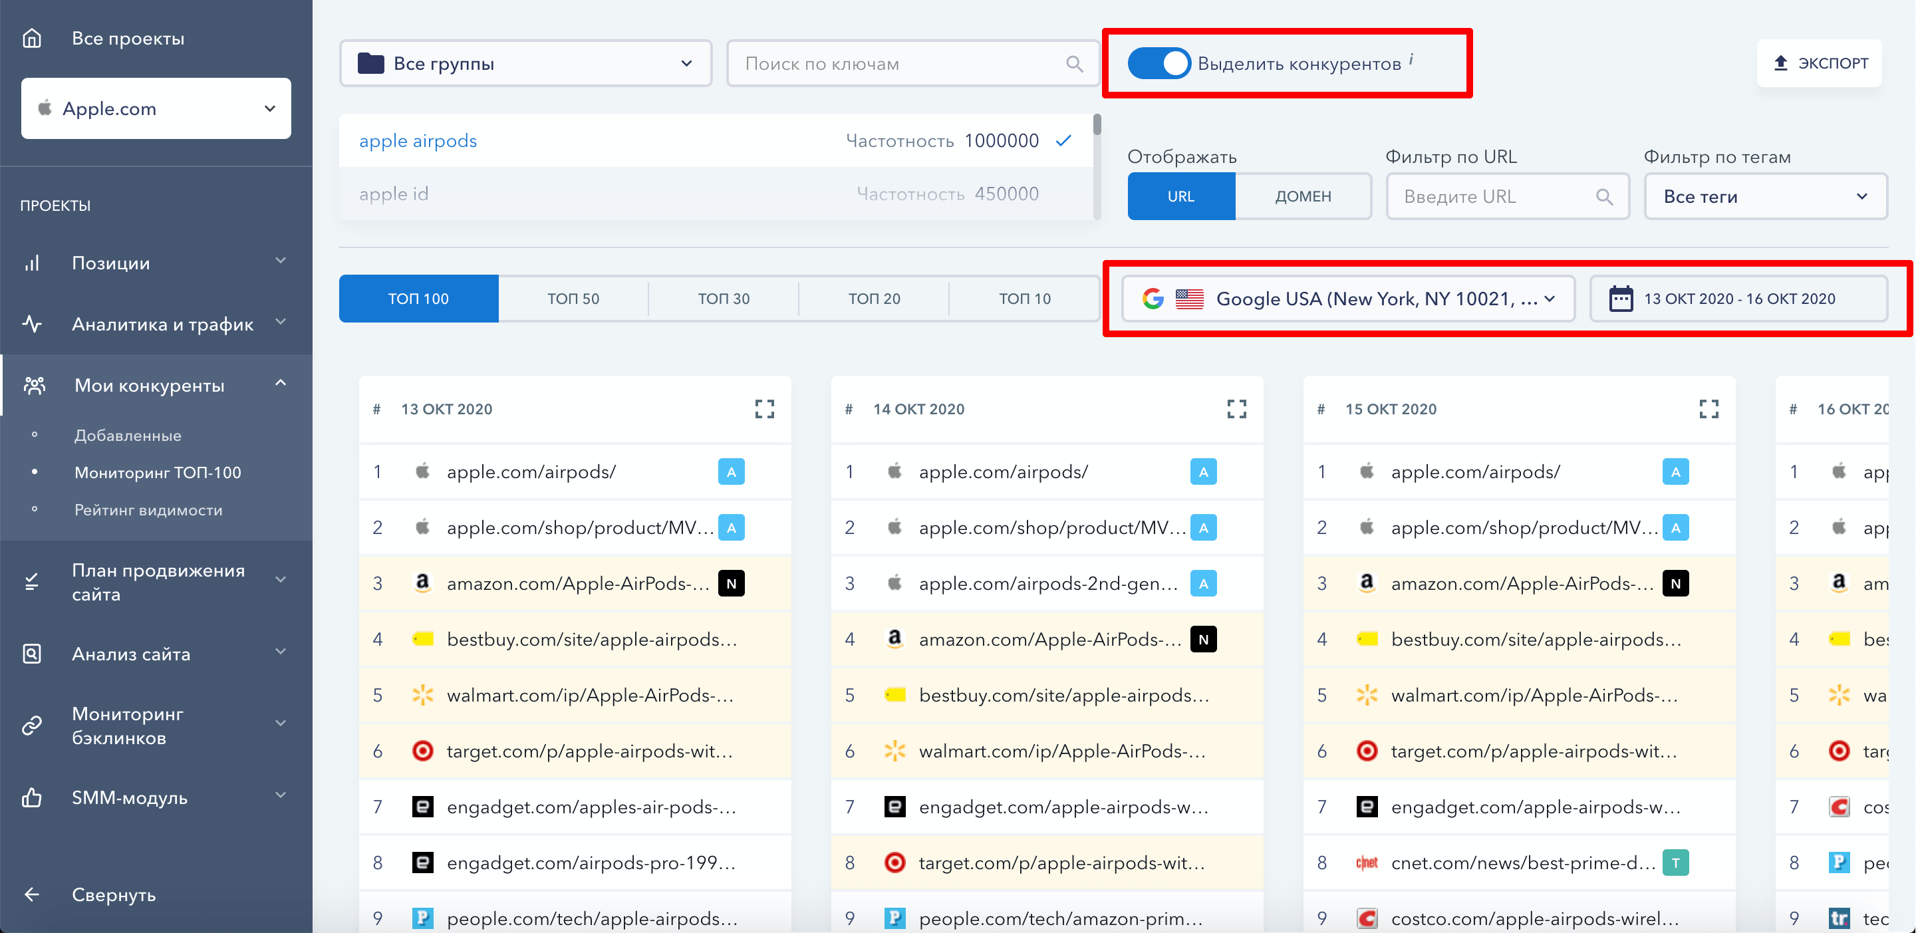The height and width of the screenshot is (933, 1916).
Task: Focus the Поиск по ключам field
Action: [x=912, y=63]
